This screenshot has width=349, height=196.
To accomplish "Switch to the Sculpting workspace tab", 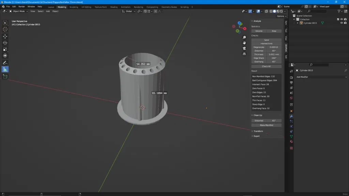I will pyautogui.click(x=74, y=7).
